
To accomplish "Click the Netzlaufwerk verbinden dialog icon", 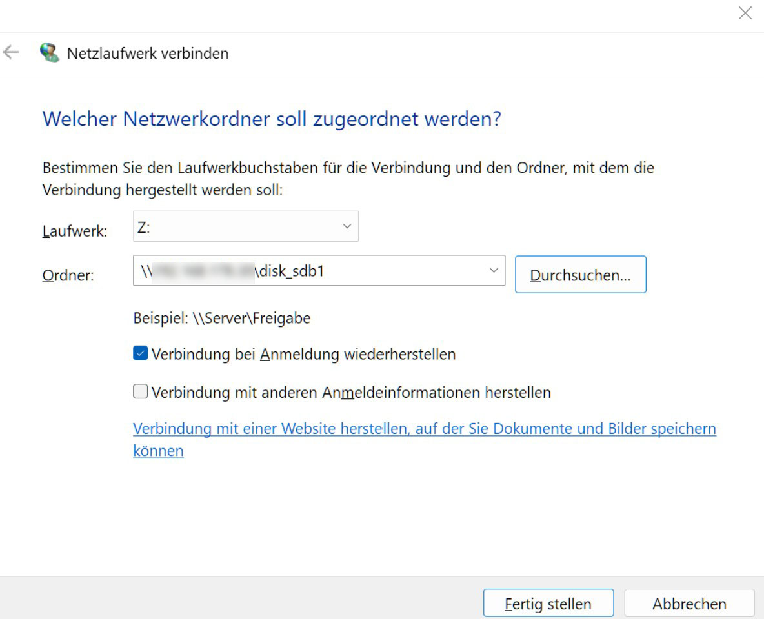I will [49, 52].
